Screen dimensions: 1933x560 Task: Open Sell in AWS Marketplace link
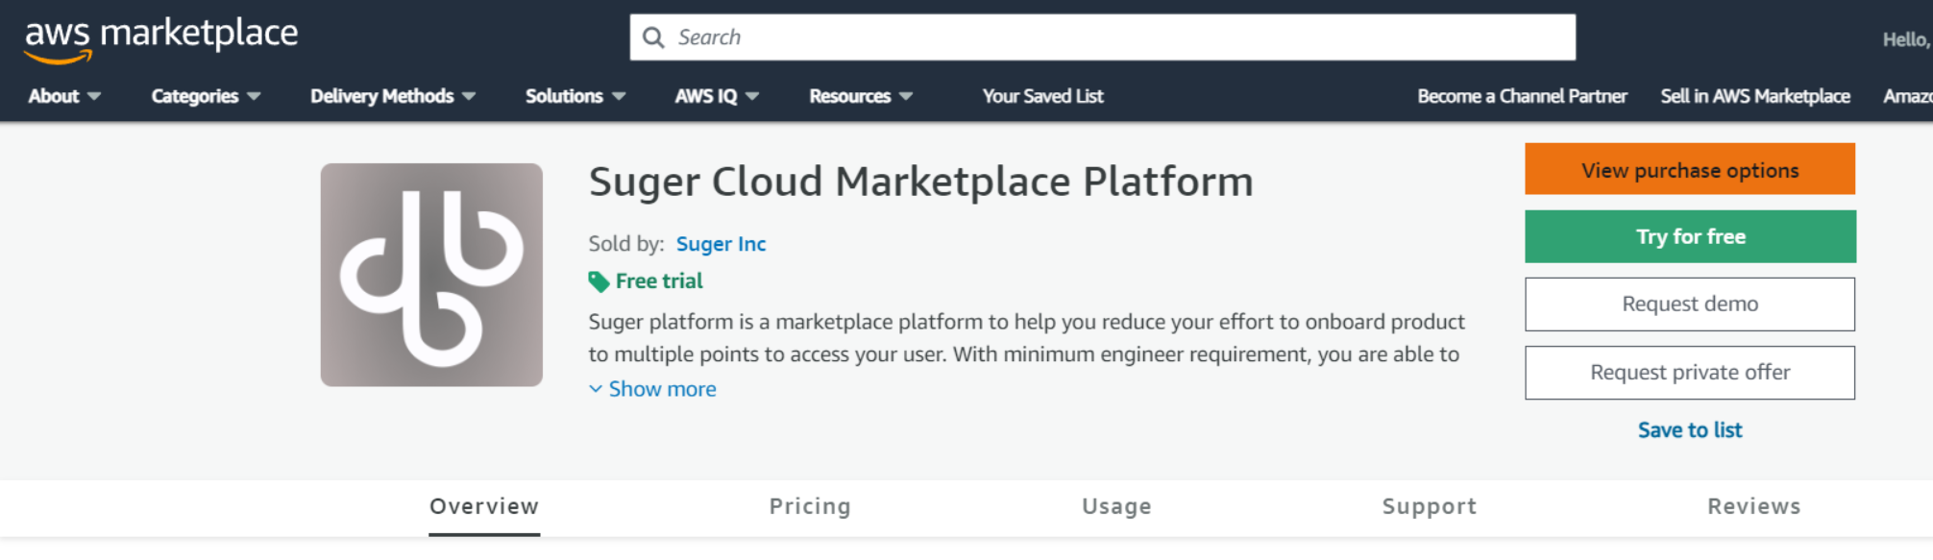1755,96
